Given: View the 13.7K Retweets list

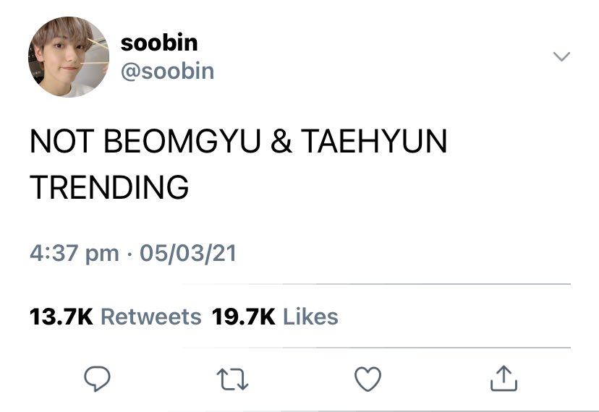Looking at the screenshot, I should [x=115, y=317].
